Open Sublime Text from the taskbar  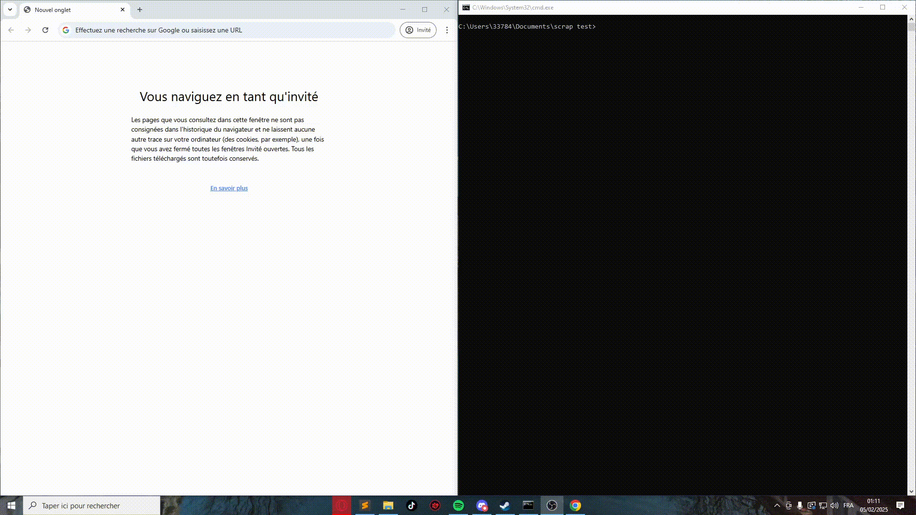pos(365,505)
